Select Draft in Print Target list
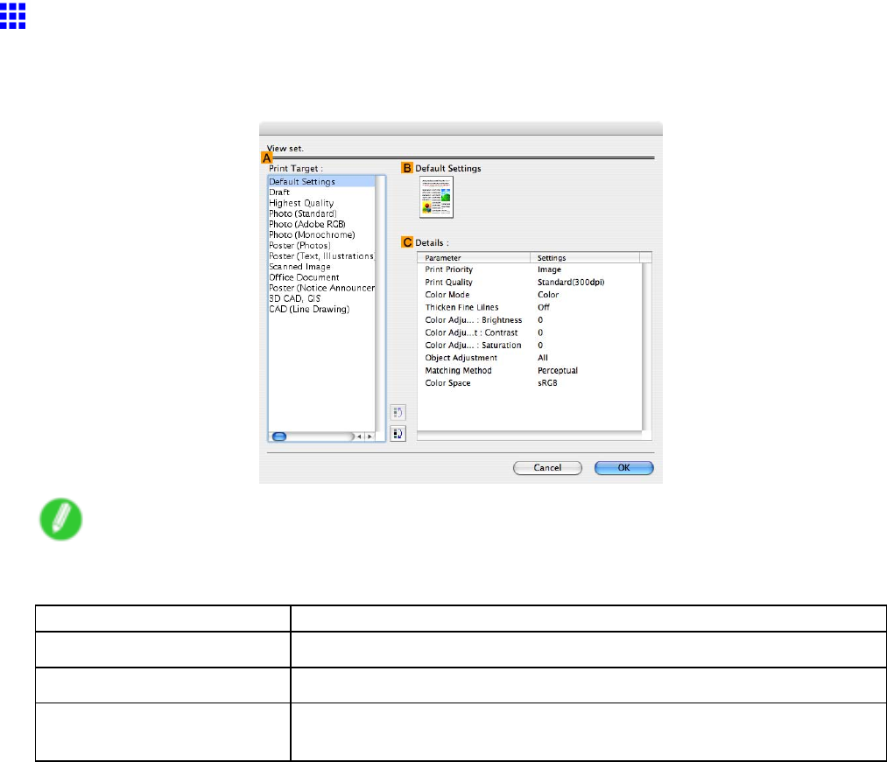 pos(321,192)
